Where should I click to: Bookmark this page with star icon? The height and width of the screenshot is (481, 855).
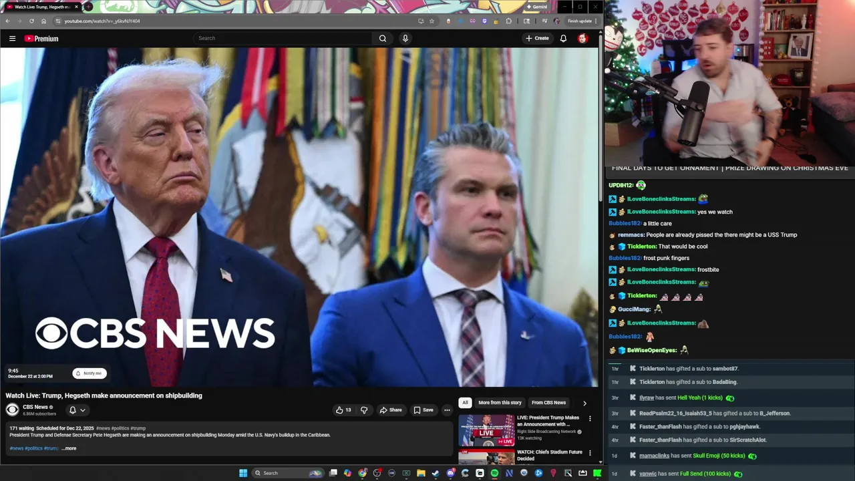coord(432,21)
